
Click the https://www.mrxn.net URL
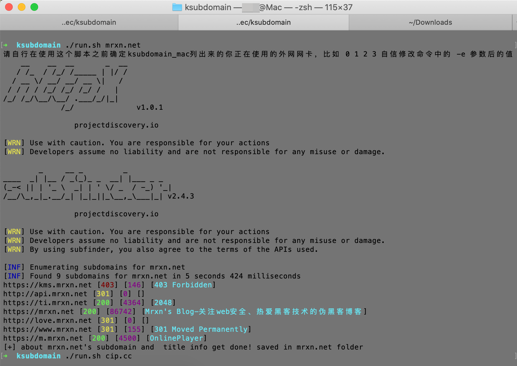(48, 330)
